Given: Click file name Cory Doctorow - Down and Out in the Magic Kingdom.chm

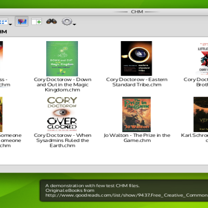Looking at the screenshot, I should coord(62,85).
